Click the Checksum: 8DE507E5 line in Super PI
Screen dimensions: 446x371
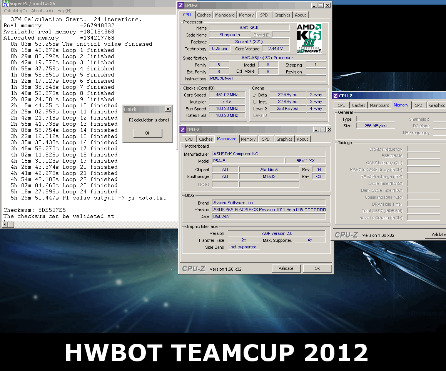[35, 210]
